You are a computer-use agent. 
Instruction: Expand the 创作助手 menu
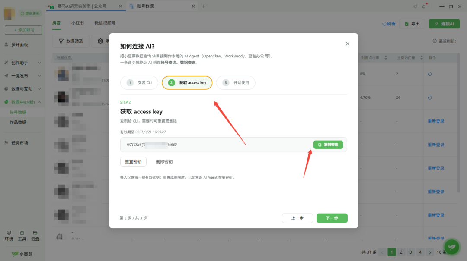[22, 63]
